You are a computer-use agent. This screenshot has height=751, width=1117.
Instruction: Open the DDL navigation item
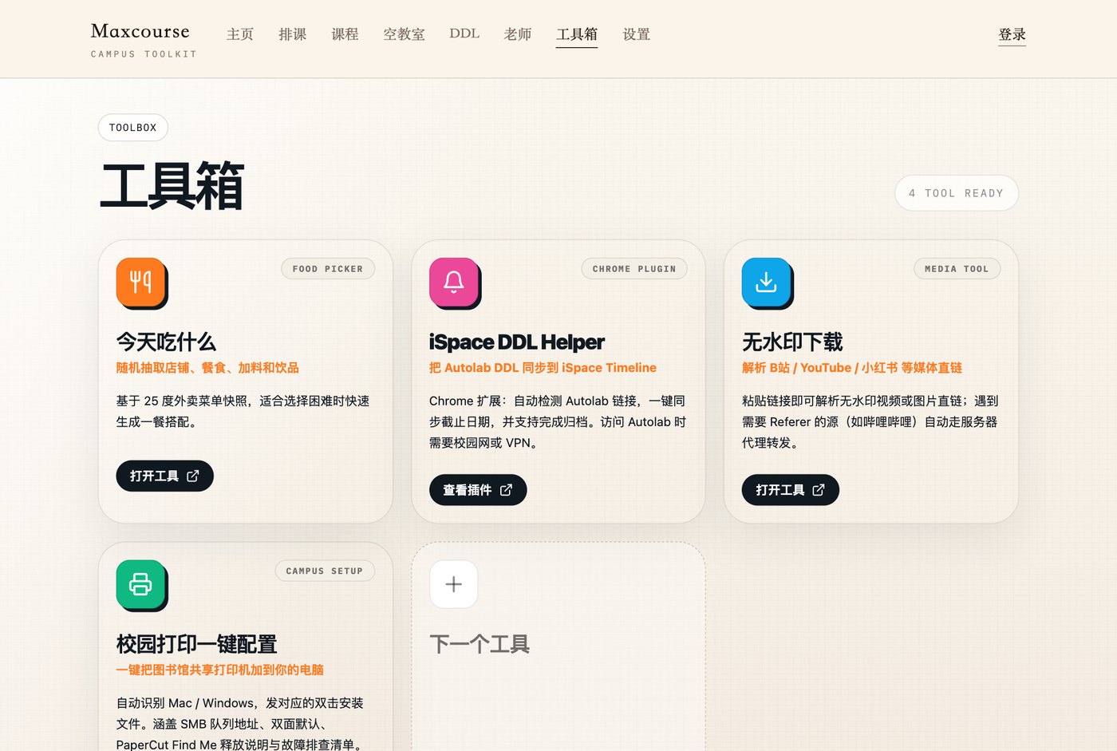[464, 34]
